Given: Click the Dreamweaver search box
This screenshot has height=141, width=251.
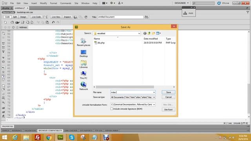Looking at the screenshot, I should [203, 3].
